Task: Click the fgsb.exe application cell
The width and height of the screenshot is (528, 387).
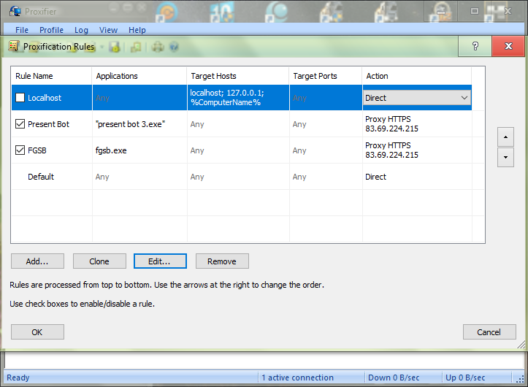Action: (139, 150)
